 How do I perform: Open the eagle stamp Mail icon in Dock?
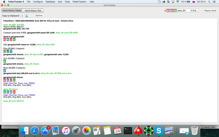[x=55, y=131]
